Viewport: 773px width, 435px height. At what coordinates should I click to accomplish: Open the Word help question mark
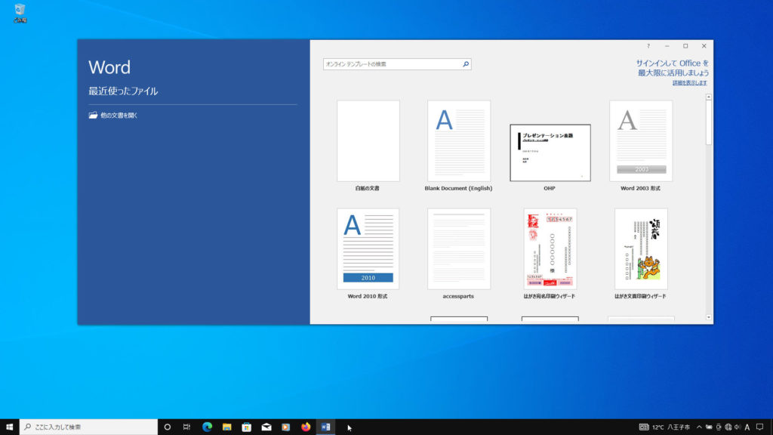(648, 46)
